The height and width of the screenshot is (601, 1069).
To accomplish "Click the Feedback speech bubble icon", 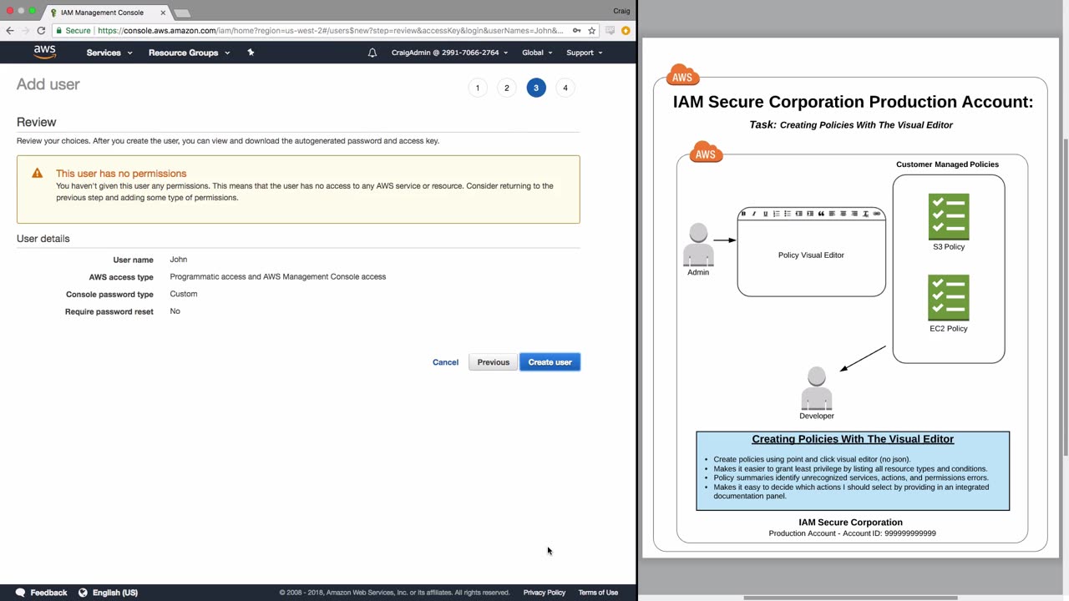I will coord(21,593).
